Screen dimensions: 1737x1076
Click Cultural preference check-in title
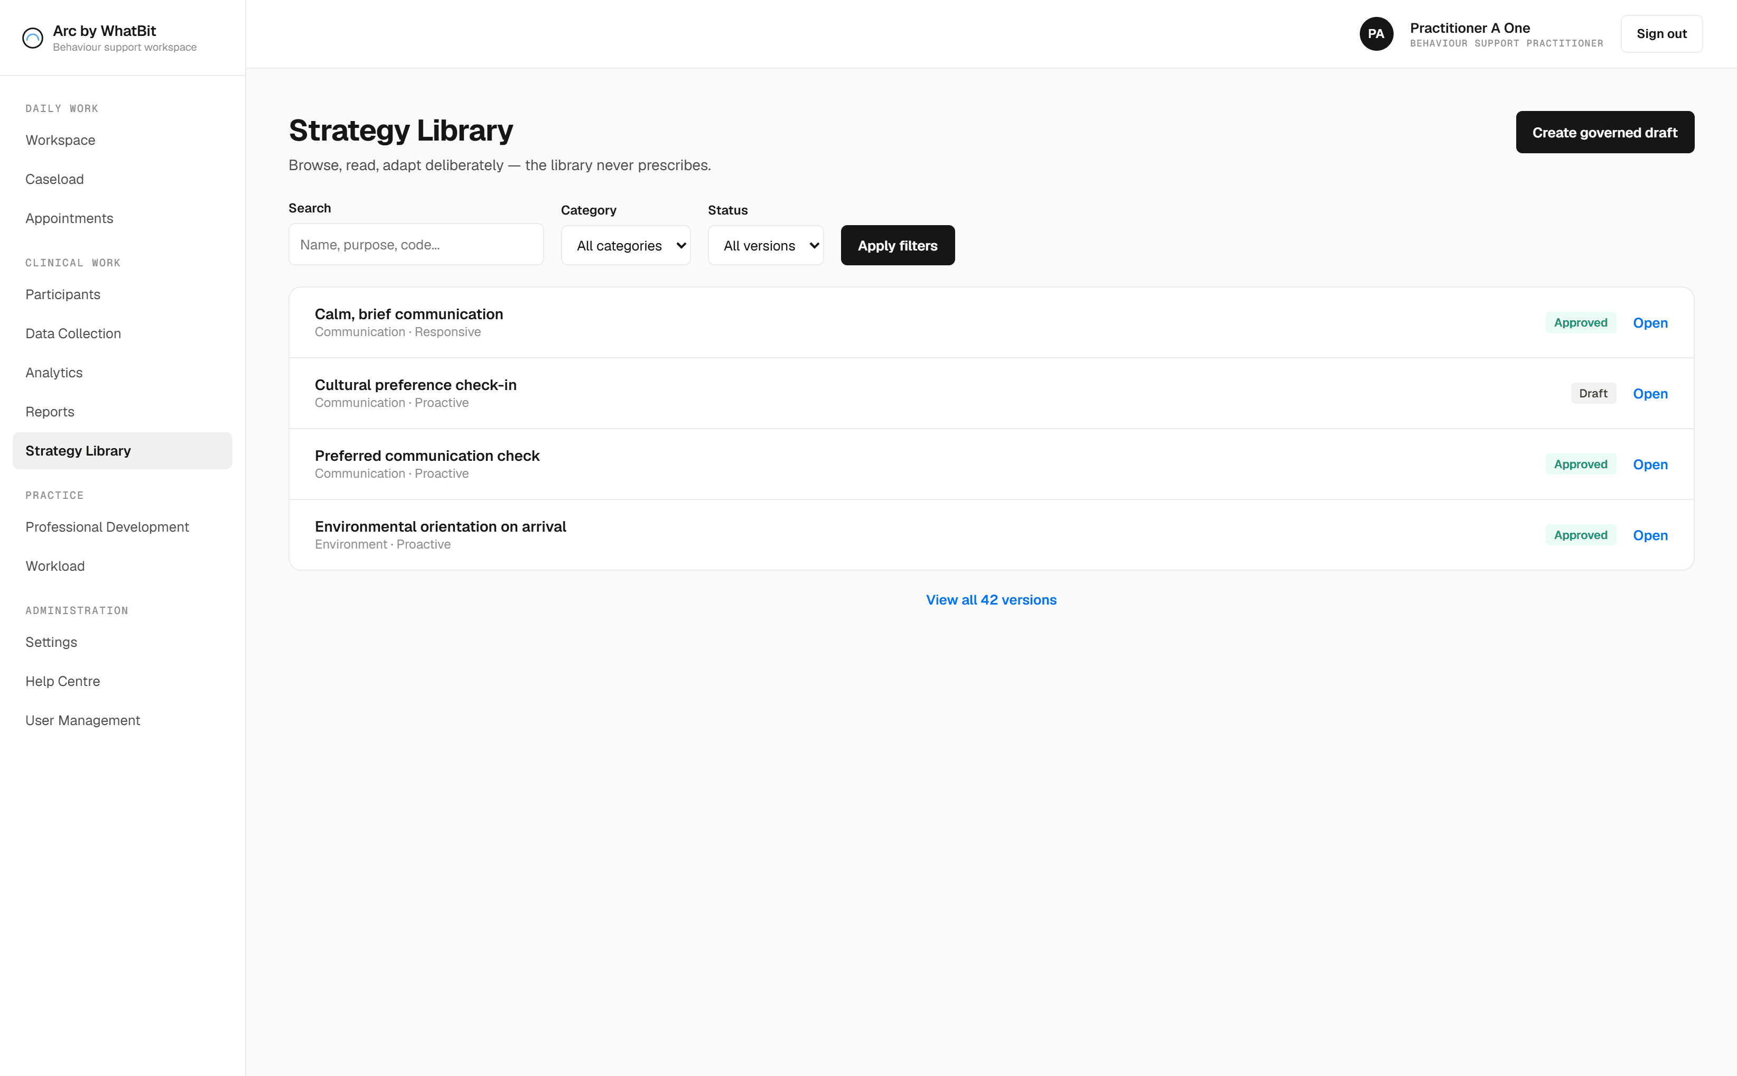point(415,385)
